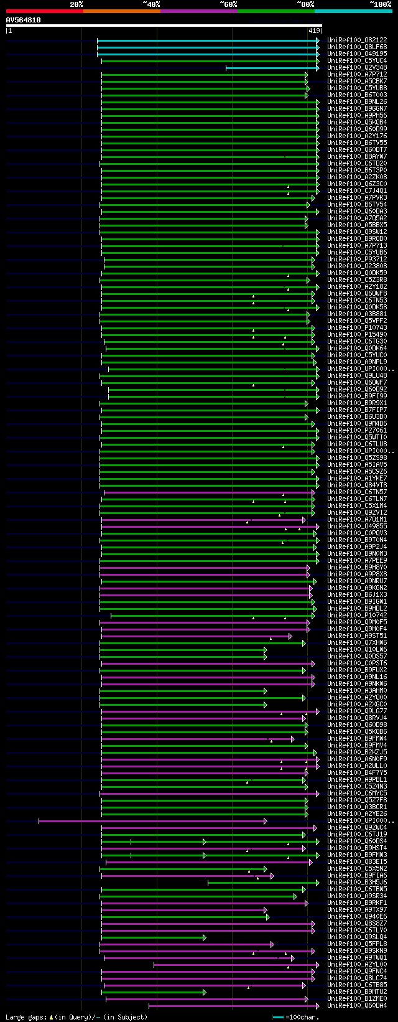Screen dimensions: 398x1022
Task: Select hit UniRef100_A7Q1M1
Action: pyautogui.click(x=357, y=520)
